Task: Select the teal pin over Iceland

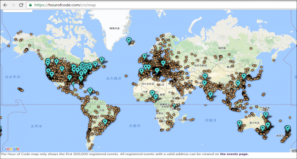Action: (x=129, y=41)
